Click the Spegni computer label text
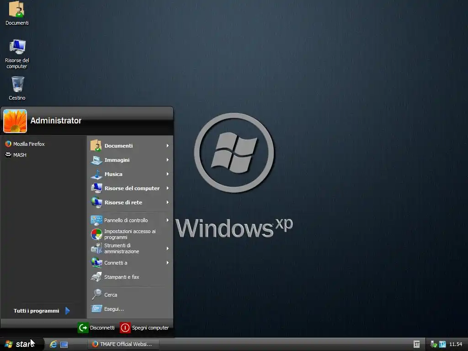The height and width of the screenshot is (351, 468). (150, 328)
